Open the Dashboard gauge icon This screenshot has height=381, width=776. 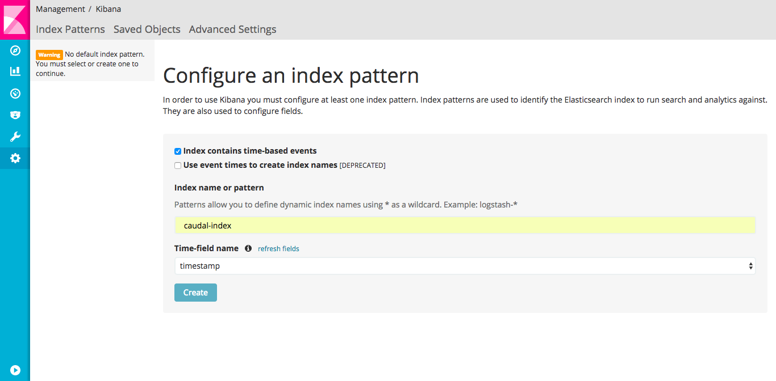click(15, 94)
